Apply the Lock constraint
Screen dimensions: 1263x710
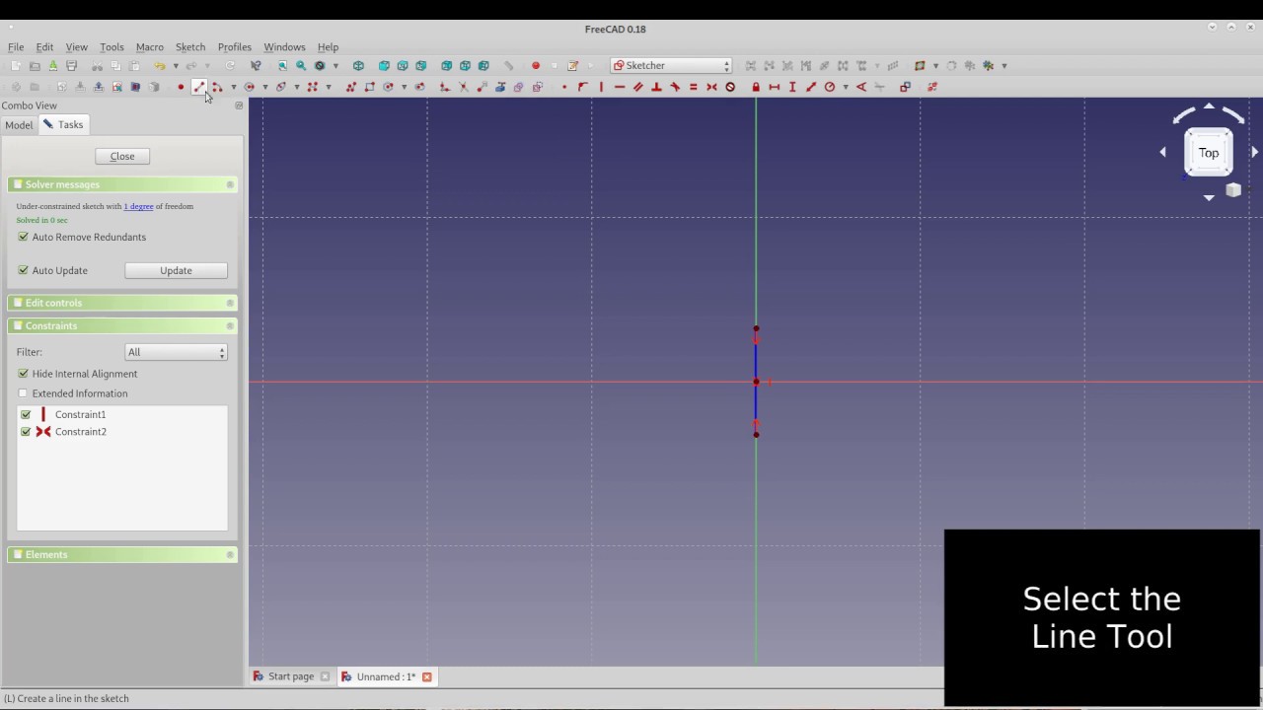coord(756,87)
